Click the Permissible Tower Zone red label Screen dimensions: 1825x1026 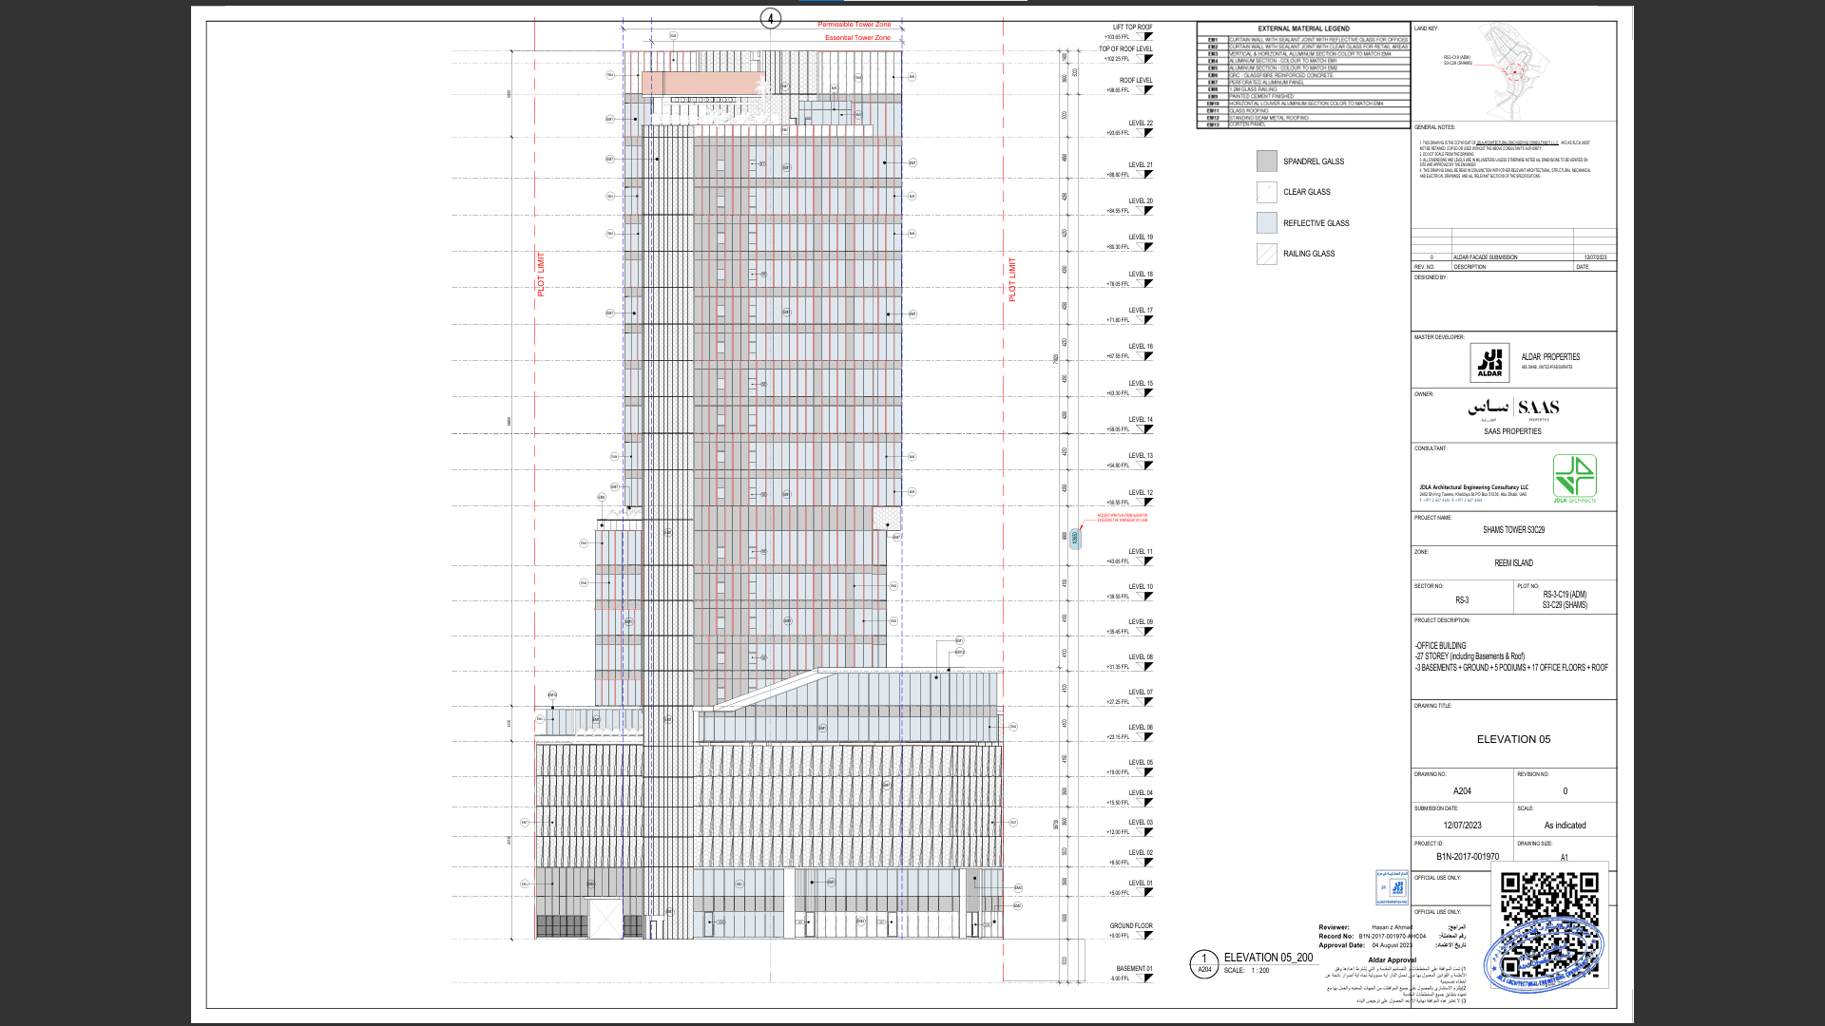tap(855, 25)
